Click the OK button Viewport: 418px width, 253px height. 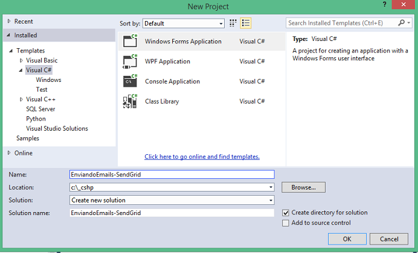tap(347, 239)
